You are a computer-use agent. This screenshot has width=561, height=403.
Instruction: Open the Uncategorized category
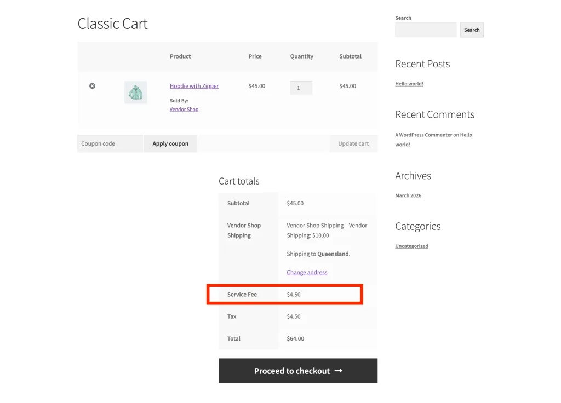tap(412, 246)
